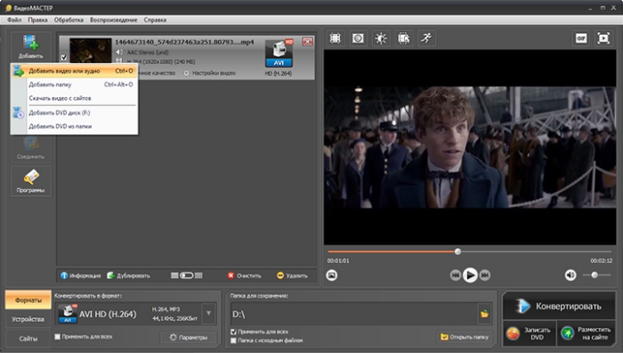Image resolution: width=623 pixels, height=353 pixels.
Task: Mute audio with the speaker icon
Action: point(570,275)
